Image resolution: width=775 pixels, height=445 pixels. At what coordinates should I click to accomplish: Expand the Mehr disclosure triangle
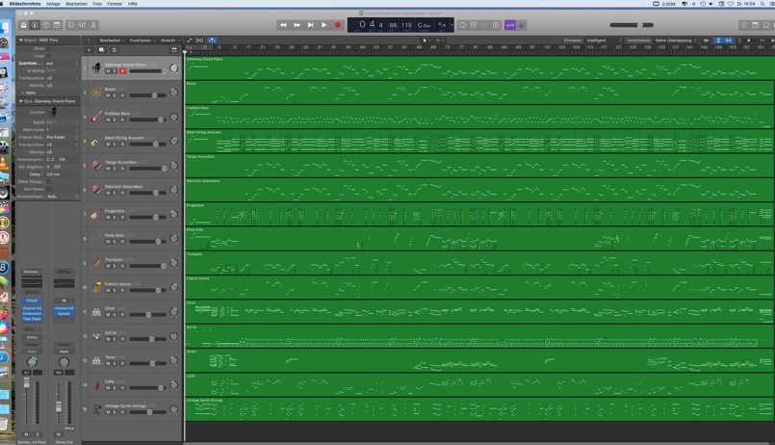23,93
